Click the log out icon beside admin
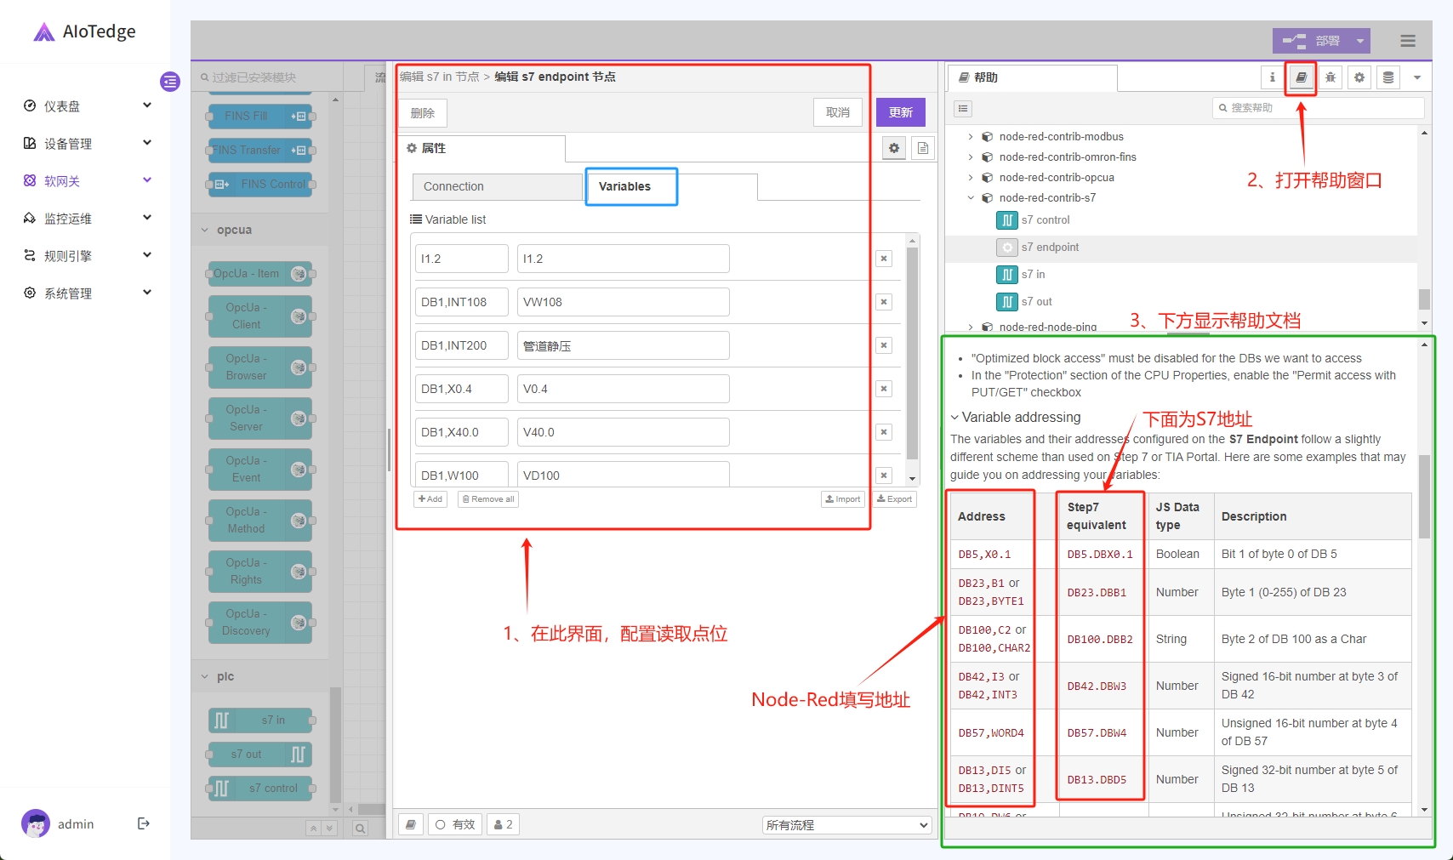This screenshot has height=860, width=1453. (144, 823)
